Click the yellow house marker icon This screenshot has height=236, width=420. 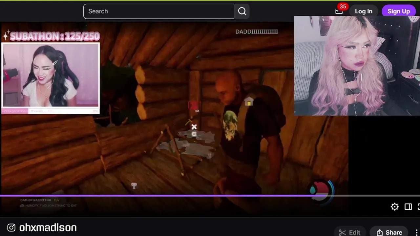[x=249, y=101]
